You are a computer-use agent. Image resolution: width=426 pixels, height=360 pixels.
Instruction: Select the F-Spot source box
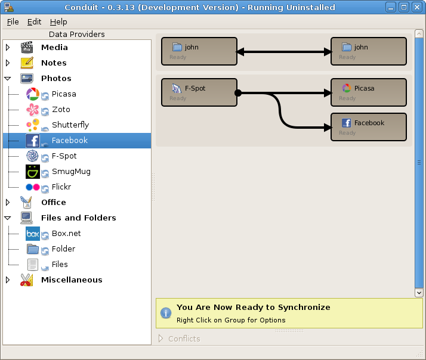199,92
